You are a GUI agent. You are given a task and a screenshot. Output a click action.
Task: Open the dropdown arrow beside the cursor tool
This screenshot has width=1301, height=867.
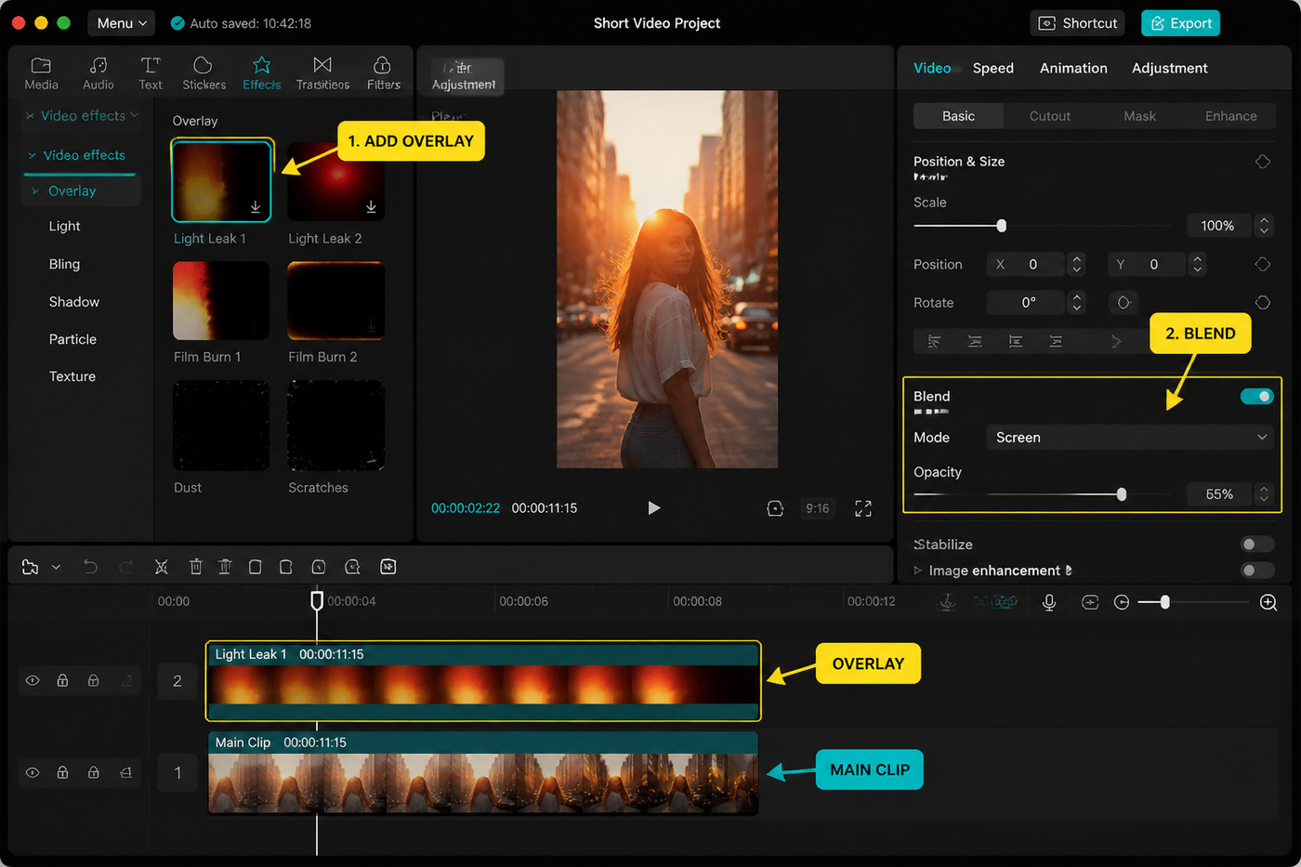[56, 567]
